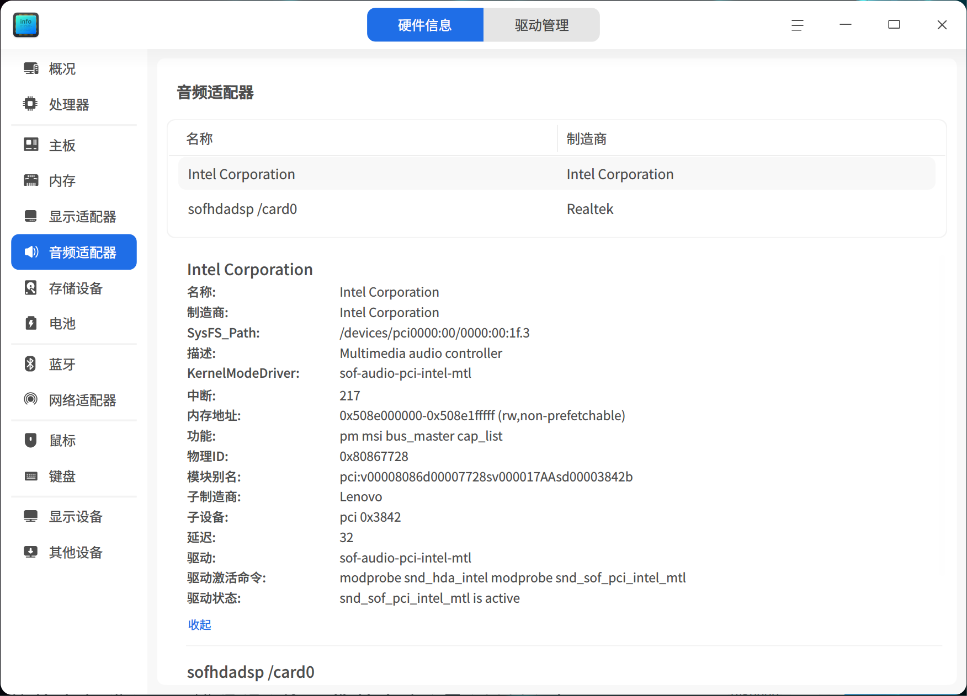This screenshot has width=967, height=696.
Task: Click the 名称 column header
Action: pos(199,138)
